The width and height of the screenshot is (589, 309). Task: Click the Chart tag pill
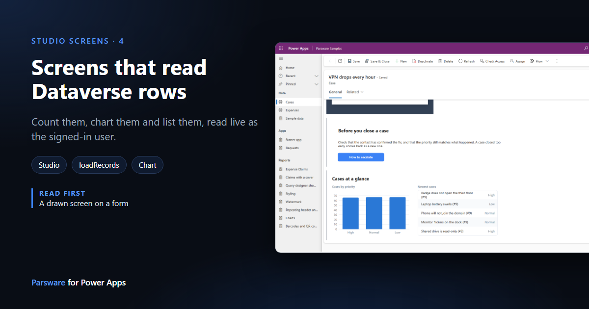[147, 165]
